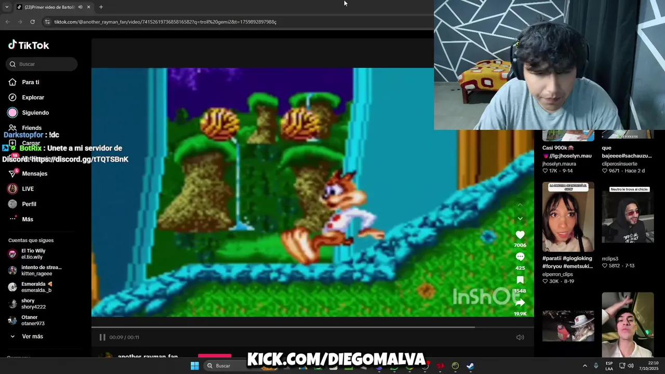Open another_rayman_fan uploader profile

coord(148,357)
